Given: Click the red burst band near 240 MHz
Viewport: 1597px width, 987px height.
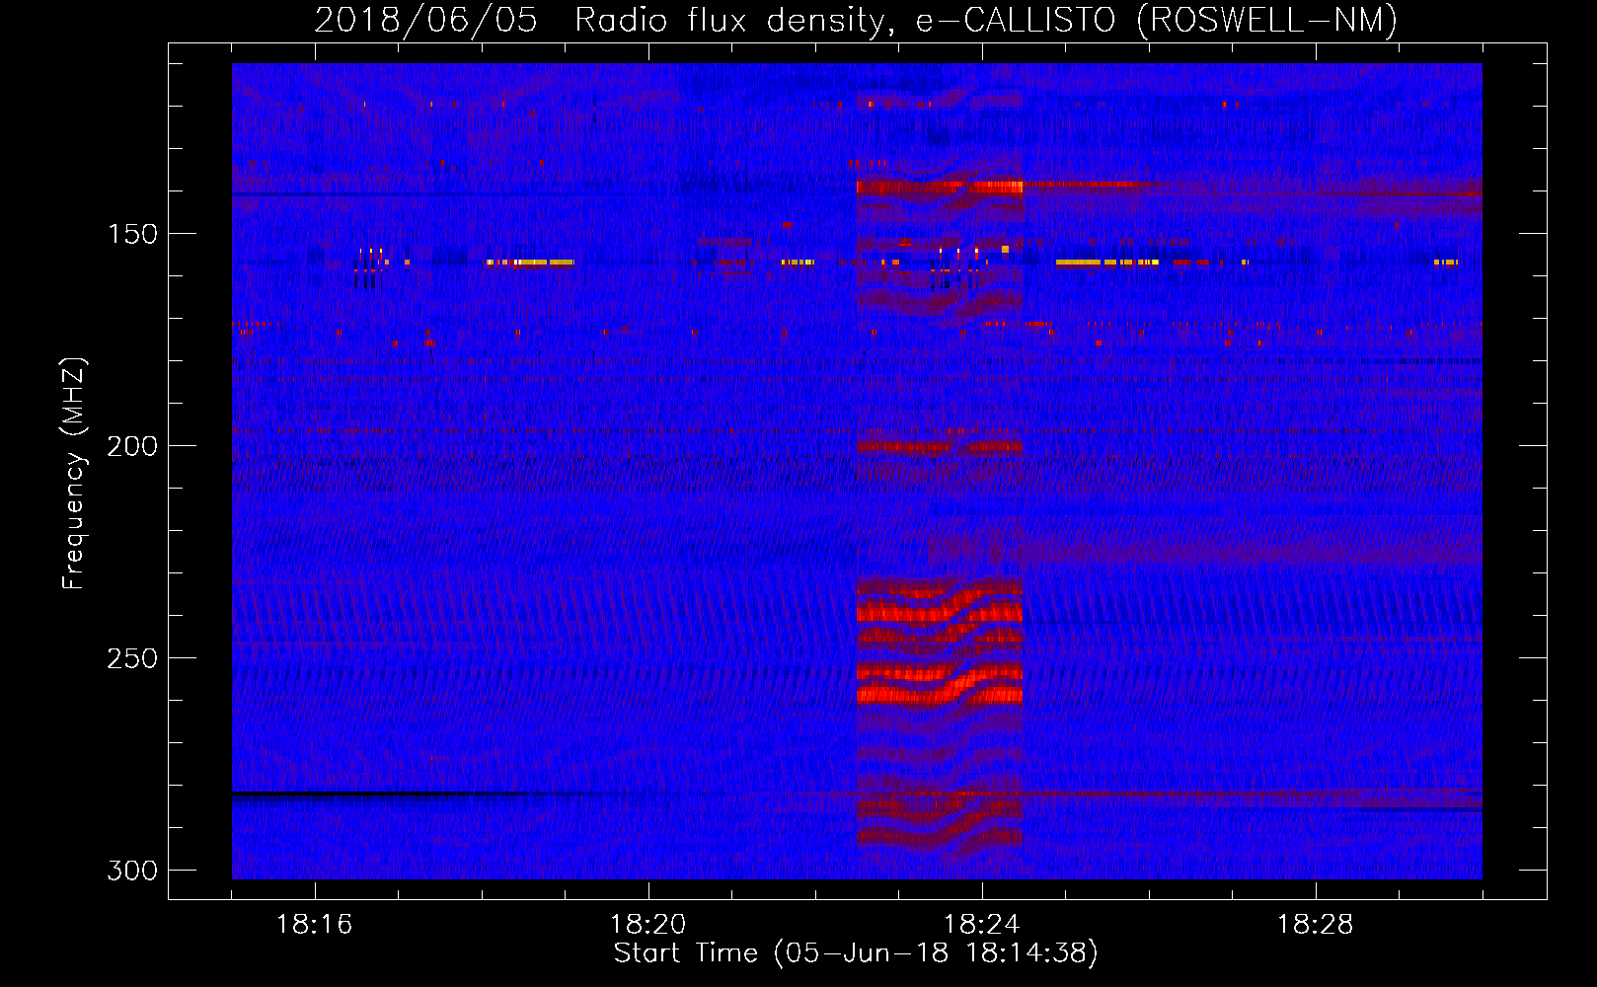Looking at the screenshot, I should 939,610.
